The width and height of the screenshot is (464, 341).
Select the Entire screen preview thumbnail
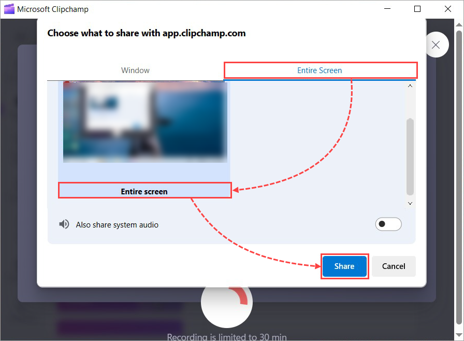(144, 122)
